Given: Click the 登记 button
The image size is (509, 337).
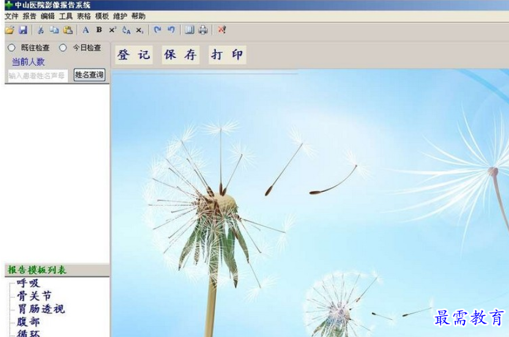Looking at the screenshot, I should (134, 54).
